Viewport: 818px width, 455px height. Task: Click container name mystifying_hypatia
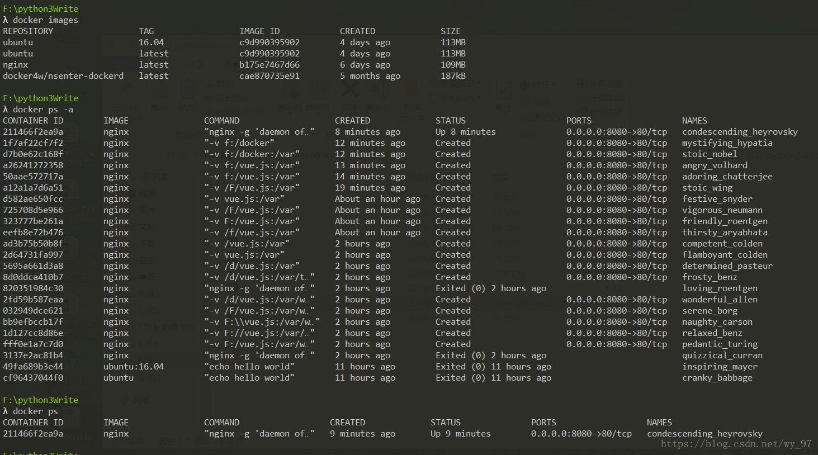pyautogui.click(x=727, y=143)
